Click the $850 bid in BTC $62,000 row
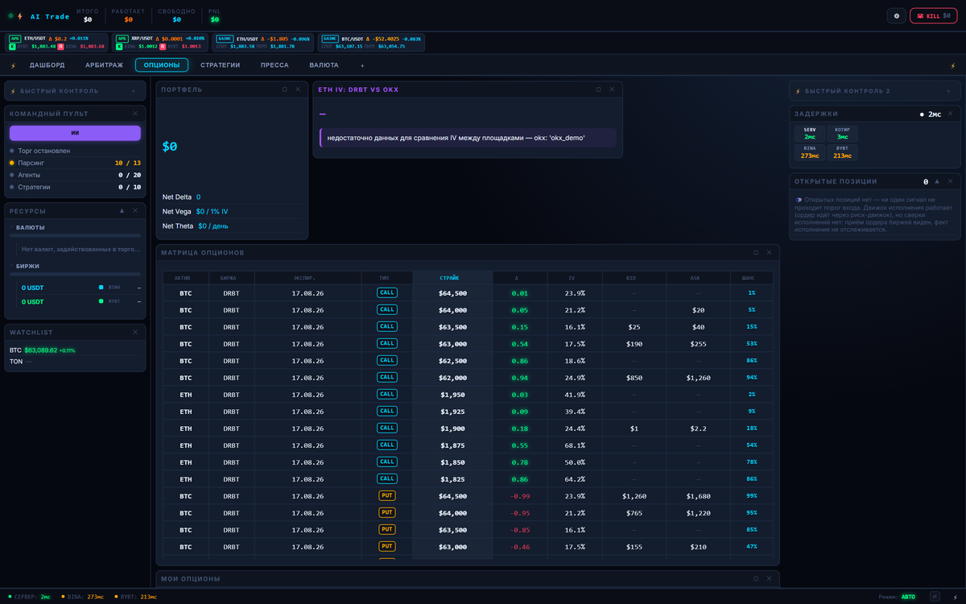This screenshot has height=604, width=966. pos(634,378)
